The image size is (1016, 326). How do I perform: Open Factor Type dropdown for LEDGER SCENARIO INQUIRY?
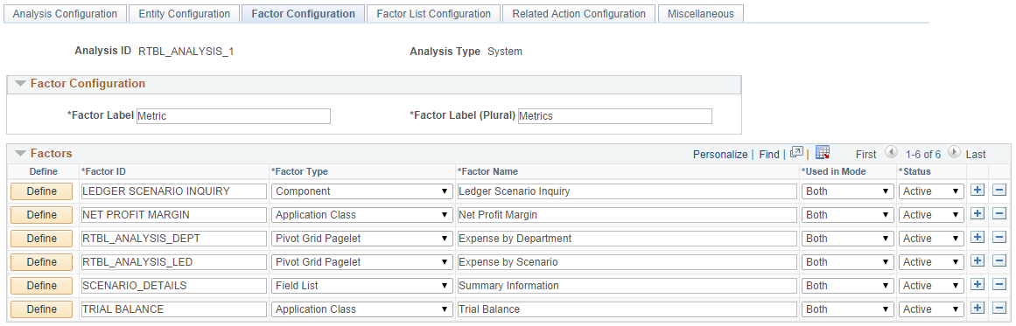point(361,191)
